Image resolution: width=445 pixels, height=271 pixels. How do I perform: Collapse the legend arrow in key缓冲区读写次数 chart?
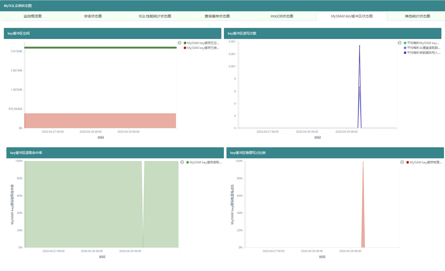click(x=400, y=43)
